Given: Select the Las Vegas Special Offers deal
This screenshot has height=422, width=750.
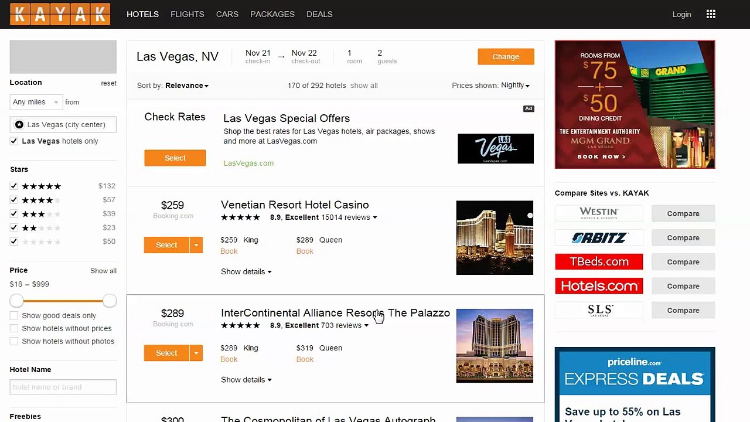Looking at the screenshot, I should [175, 158].
